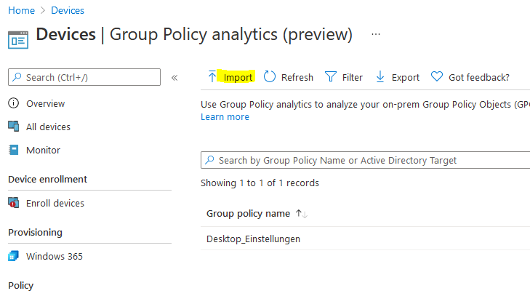
Task: Sort by Group policy name arrows
Action: click(x=302, y=214)
